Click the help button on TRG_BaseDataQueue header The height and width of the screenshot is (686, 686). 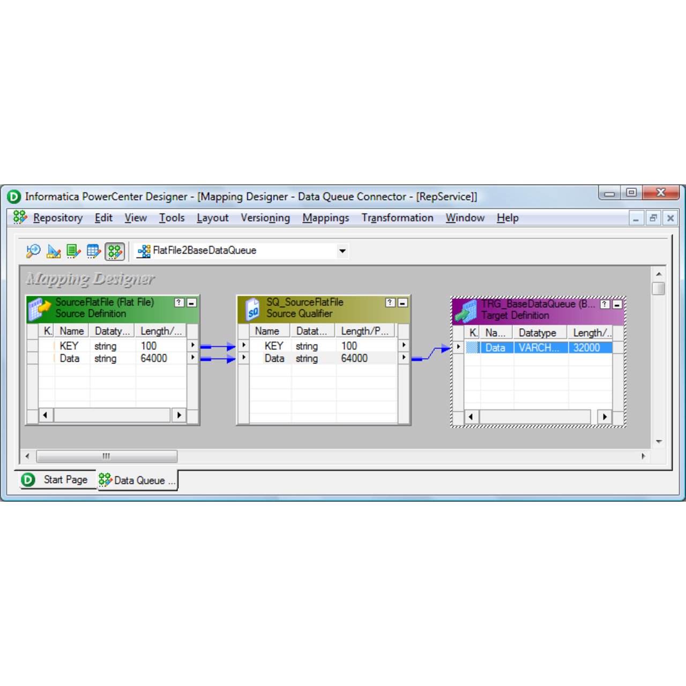point(605,304)
